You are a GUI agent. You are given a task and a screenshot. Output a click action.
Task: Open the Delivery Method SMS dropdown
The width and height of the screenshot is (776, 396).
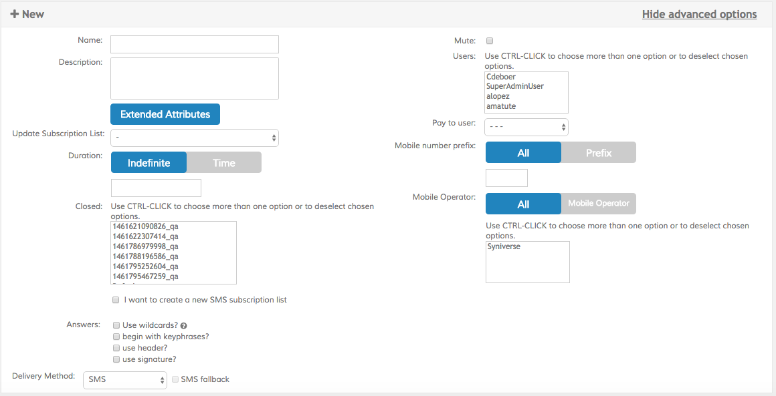coord(125,380)
